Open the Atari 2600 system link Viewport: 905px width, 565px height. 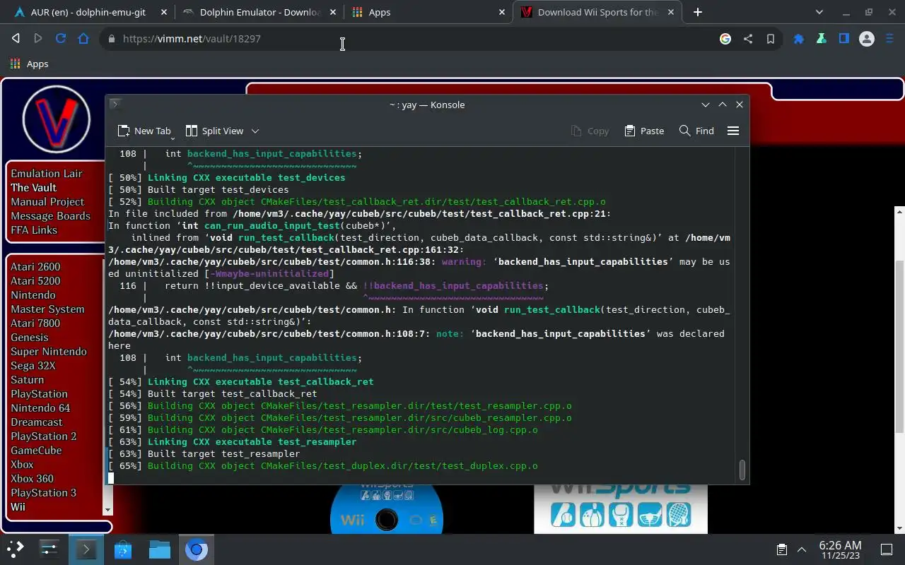[x=35, y=267]
